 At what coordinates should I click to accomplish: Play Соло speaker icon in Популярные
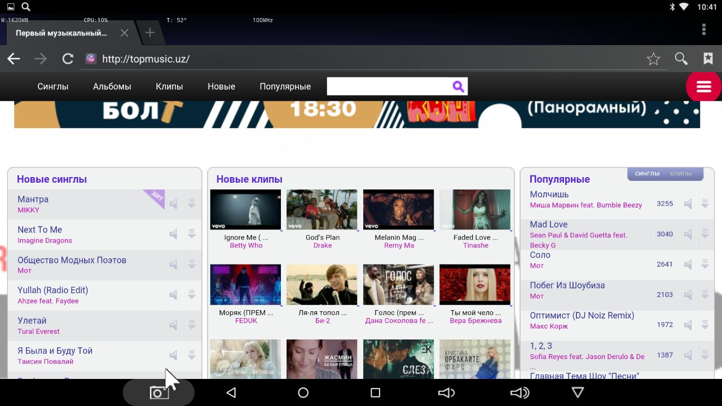[x=688, y=264]
